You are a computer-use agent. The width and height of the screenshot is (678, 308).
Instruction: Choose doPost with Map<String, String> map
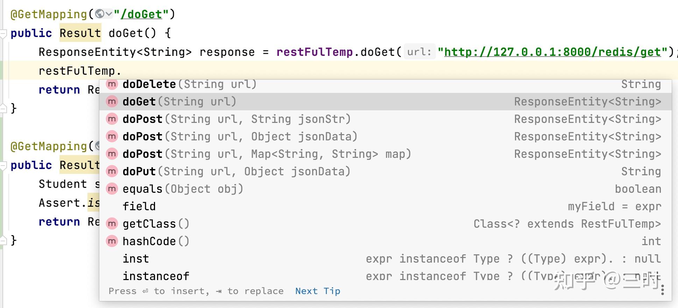tap(385, 154)
